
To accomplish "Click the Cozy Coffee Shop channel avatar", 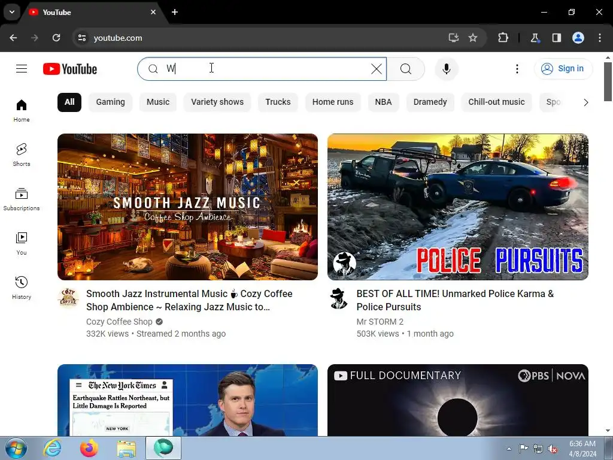I will pyautogui.click(x=68, y=298).
